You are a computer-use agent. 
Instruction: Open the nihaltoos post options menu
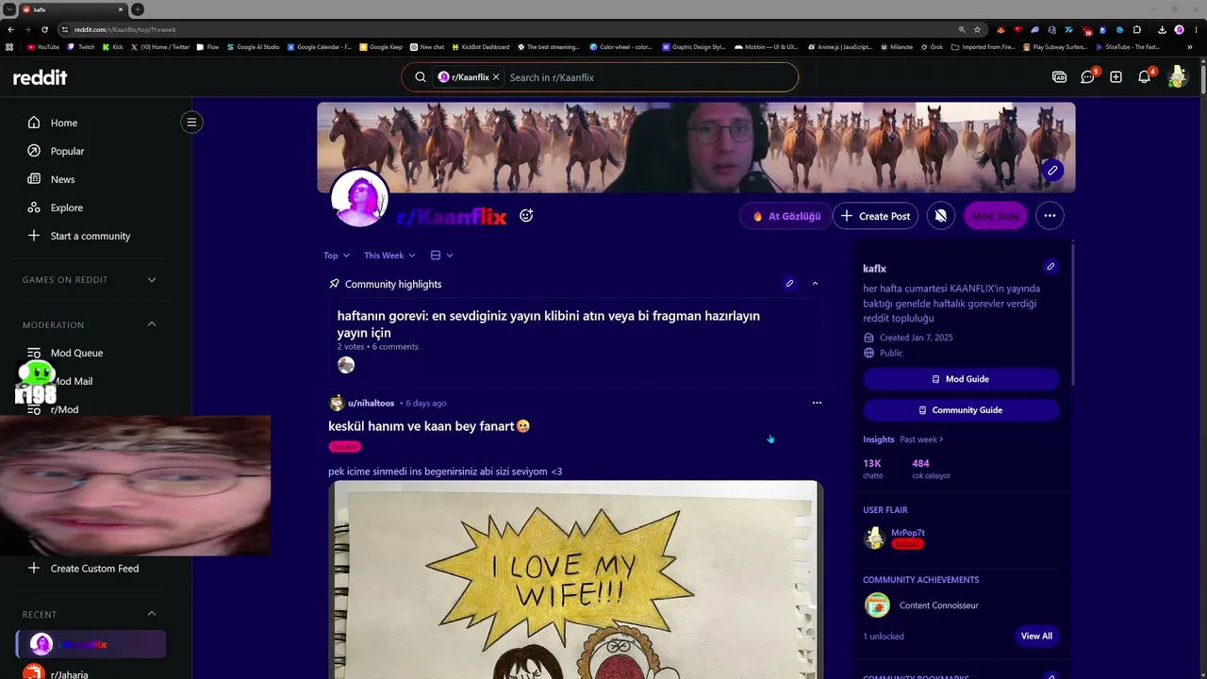[x=817, y=403]
